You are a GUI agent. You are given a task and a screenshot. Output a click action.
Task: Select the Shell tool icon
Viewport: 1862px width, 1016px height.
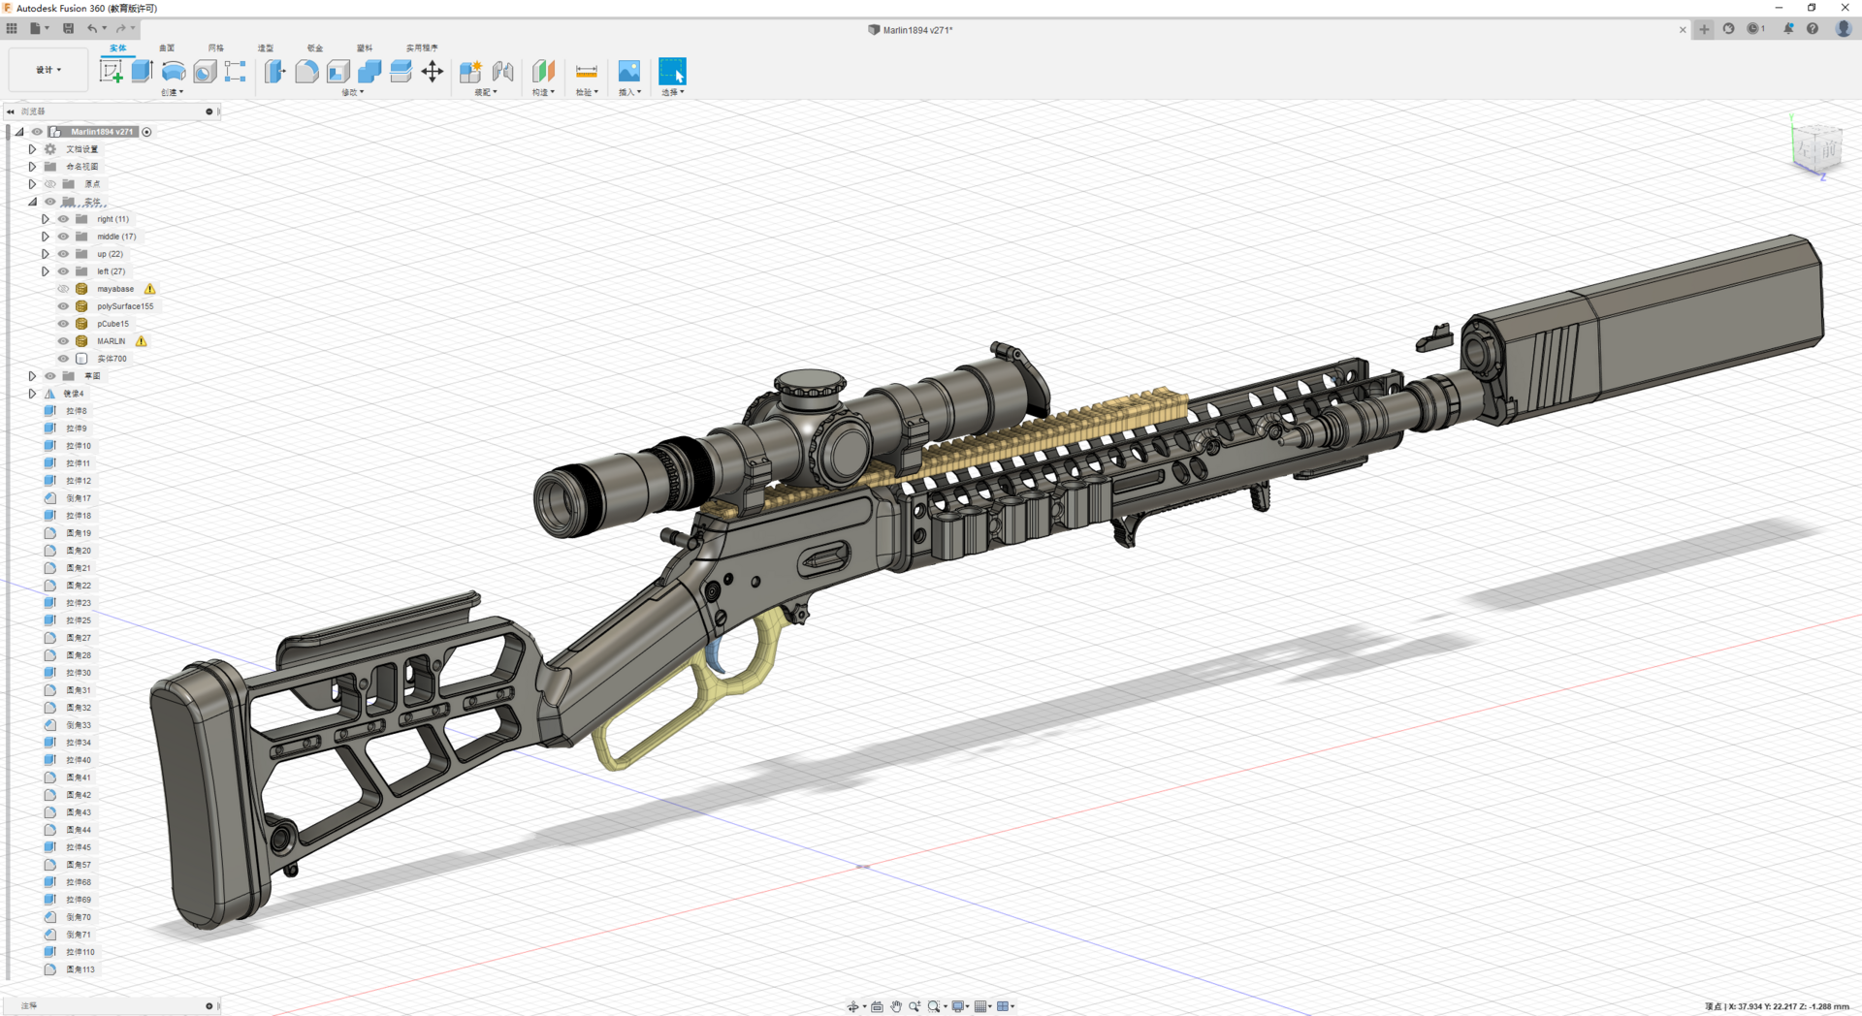338,71
